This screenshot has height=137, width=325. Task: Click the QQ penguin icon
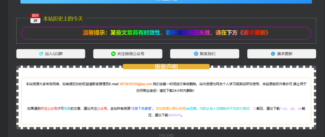(41, 54)
